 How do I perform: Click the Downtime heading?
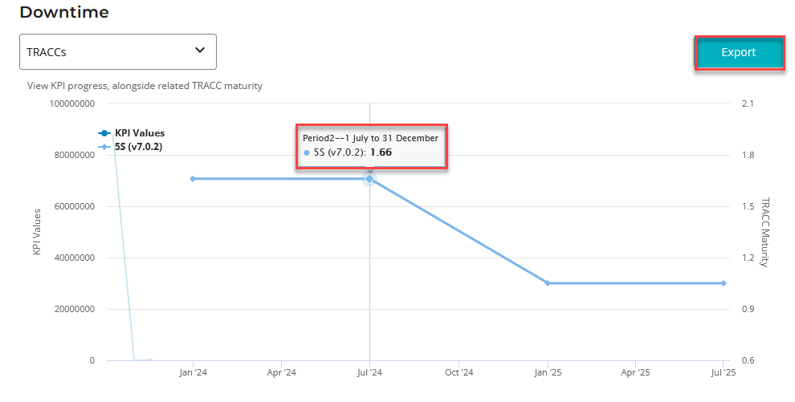[x=64, y=12]
